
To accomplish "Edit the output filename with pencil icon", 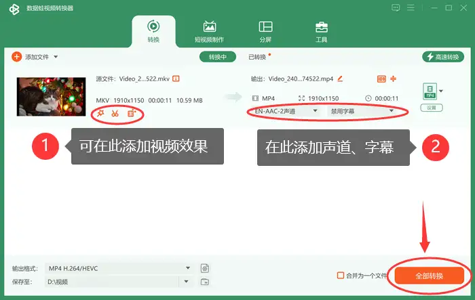I will click(x=340, y=79).
